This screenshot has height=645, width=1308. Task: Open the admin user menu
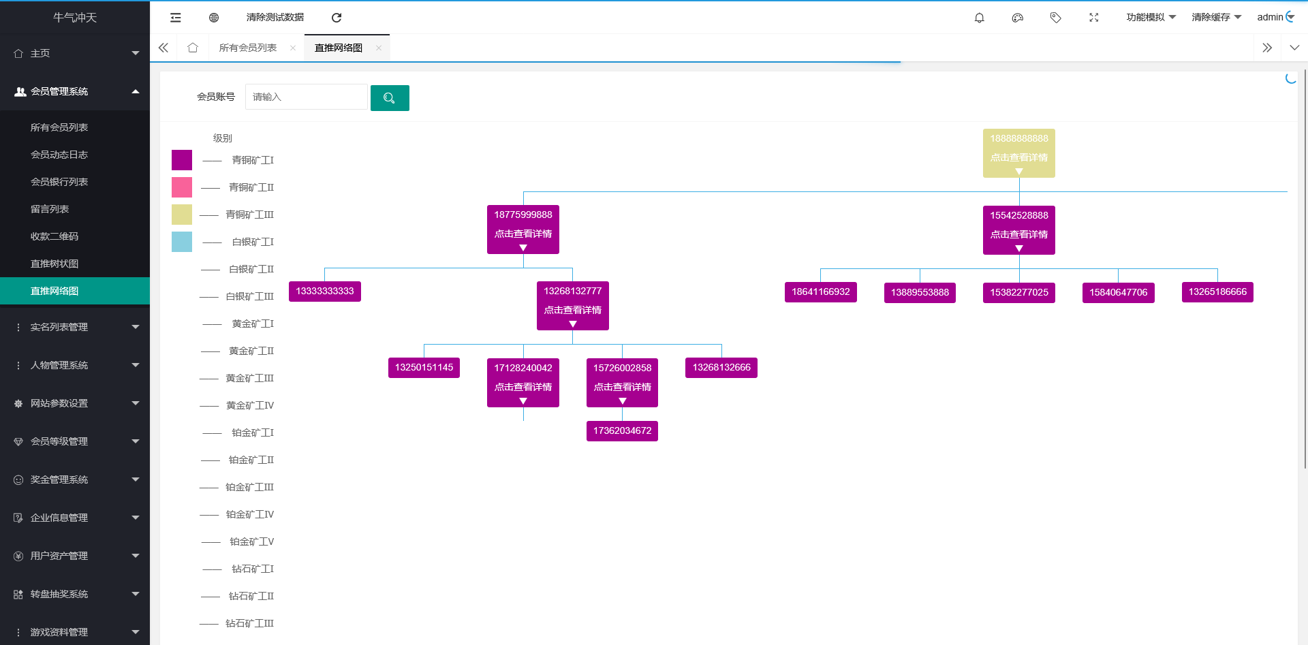coord(1275,18)
